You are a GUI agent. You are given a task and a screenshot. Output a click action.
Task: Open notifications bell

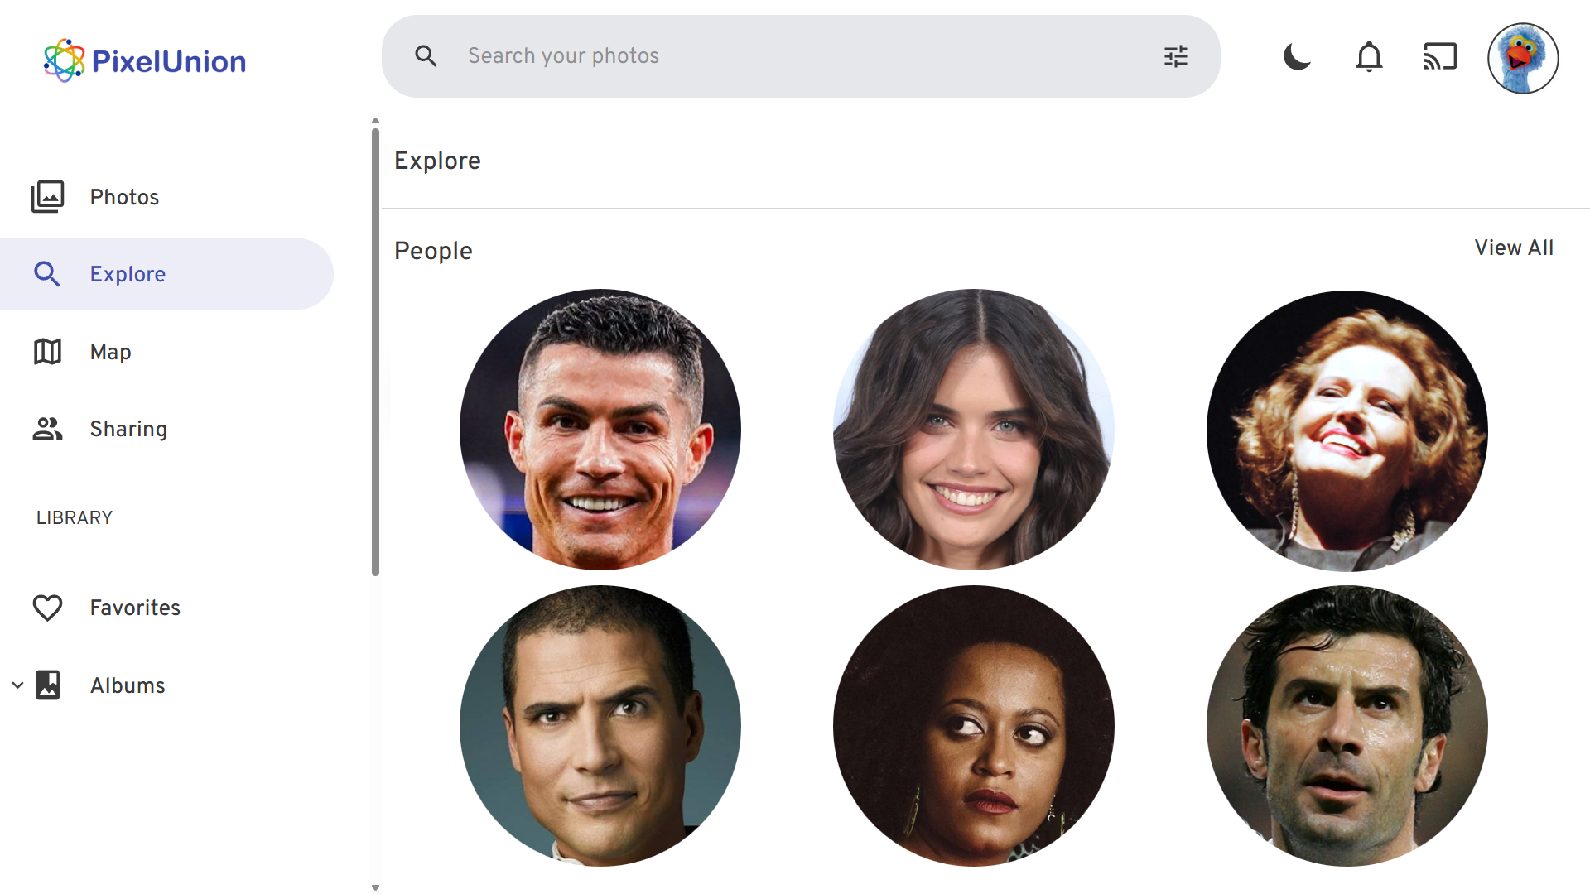[1368, 57]
